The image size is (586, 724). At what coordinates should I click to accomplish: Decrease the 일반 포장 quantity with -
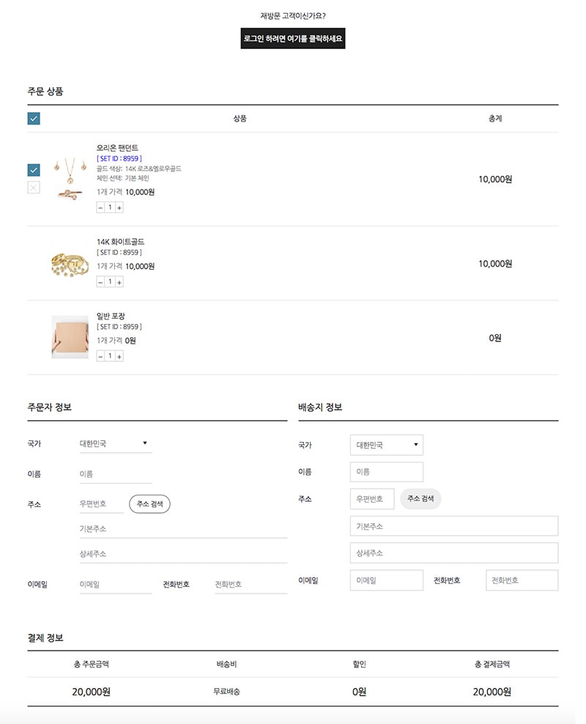click(x=100, y=355)
